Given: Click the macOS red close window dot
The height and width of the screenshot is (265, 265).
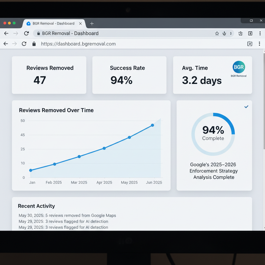Looking at the screenshot, I should pos(5,23).
